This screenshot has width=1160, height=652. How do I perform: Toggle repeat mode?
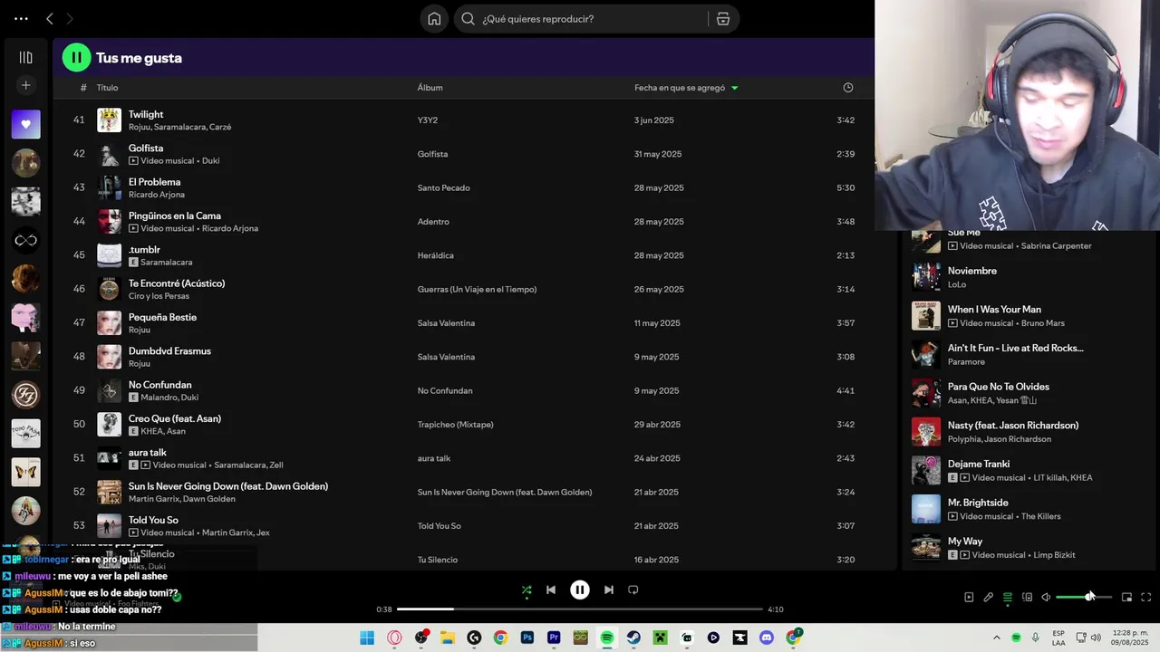pyautogui.click(x=633, y=590)
